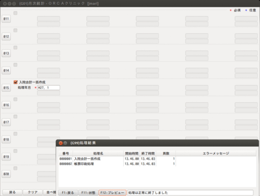Viewport: 260px width, 196px height.
Task: Enable the checkbox above button 016
Action: click(x=15, y=99)
